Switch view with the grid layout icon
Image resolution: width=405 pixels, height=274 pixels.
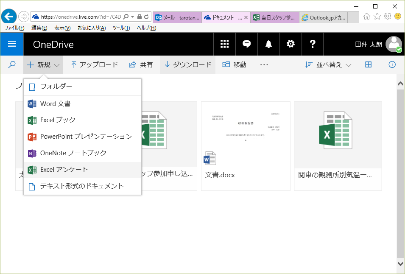click(369, 64)
